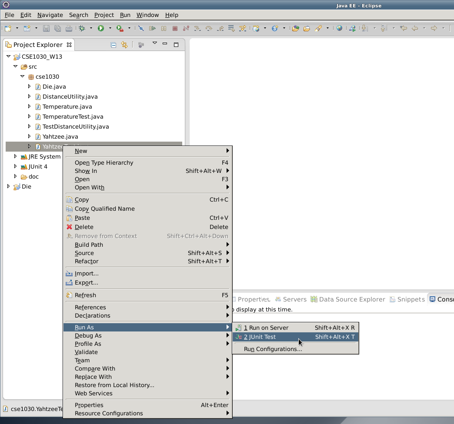Click Copy Qualified Name in context menu
Viewport: 454px width, 424px height.
tap(148, 209)
